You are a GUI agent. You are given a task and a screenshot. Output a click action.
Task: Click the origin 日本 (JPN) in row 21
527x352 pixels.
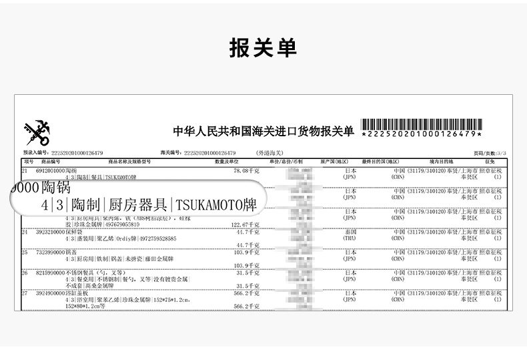click(350, 174)
